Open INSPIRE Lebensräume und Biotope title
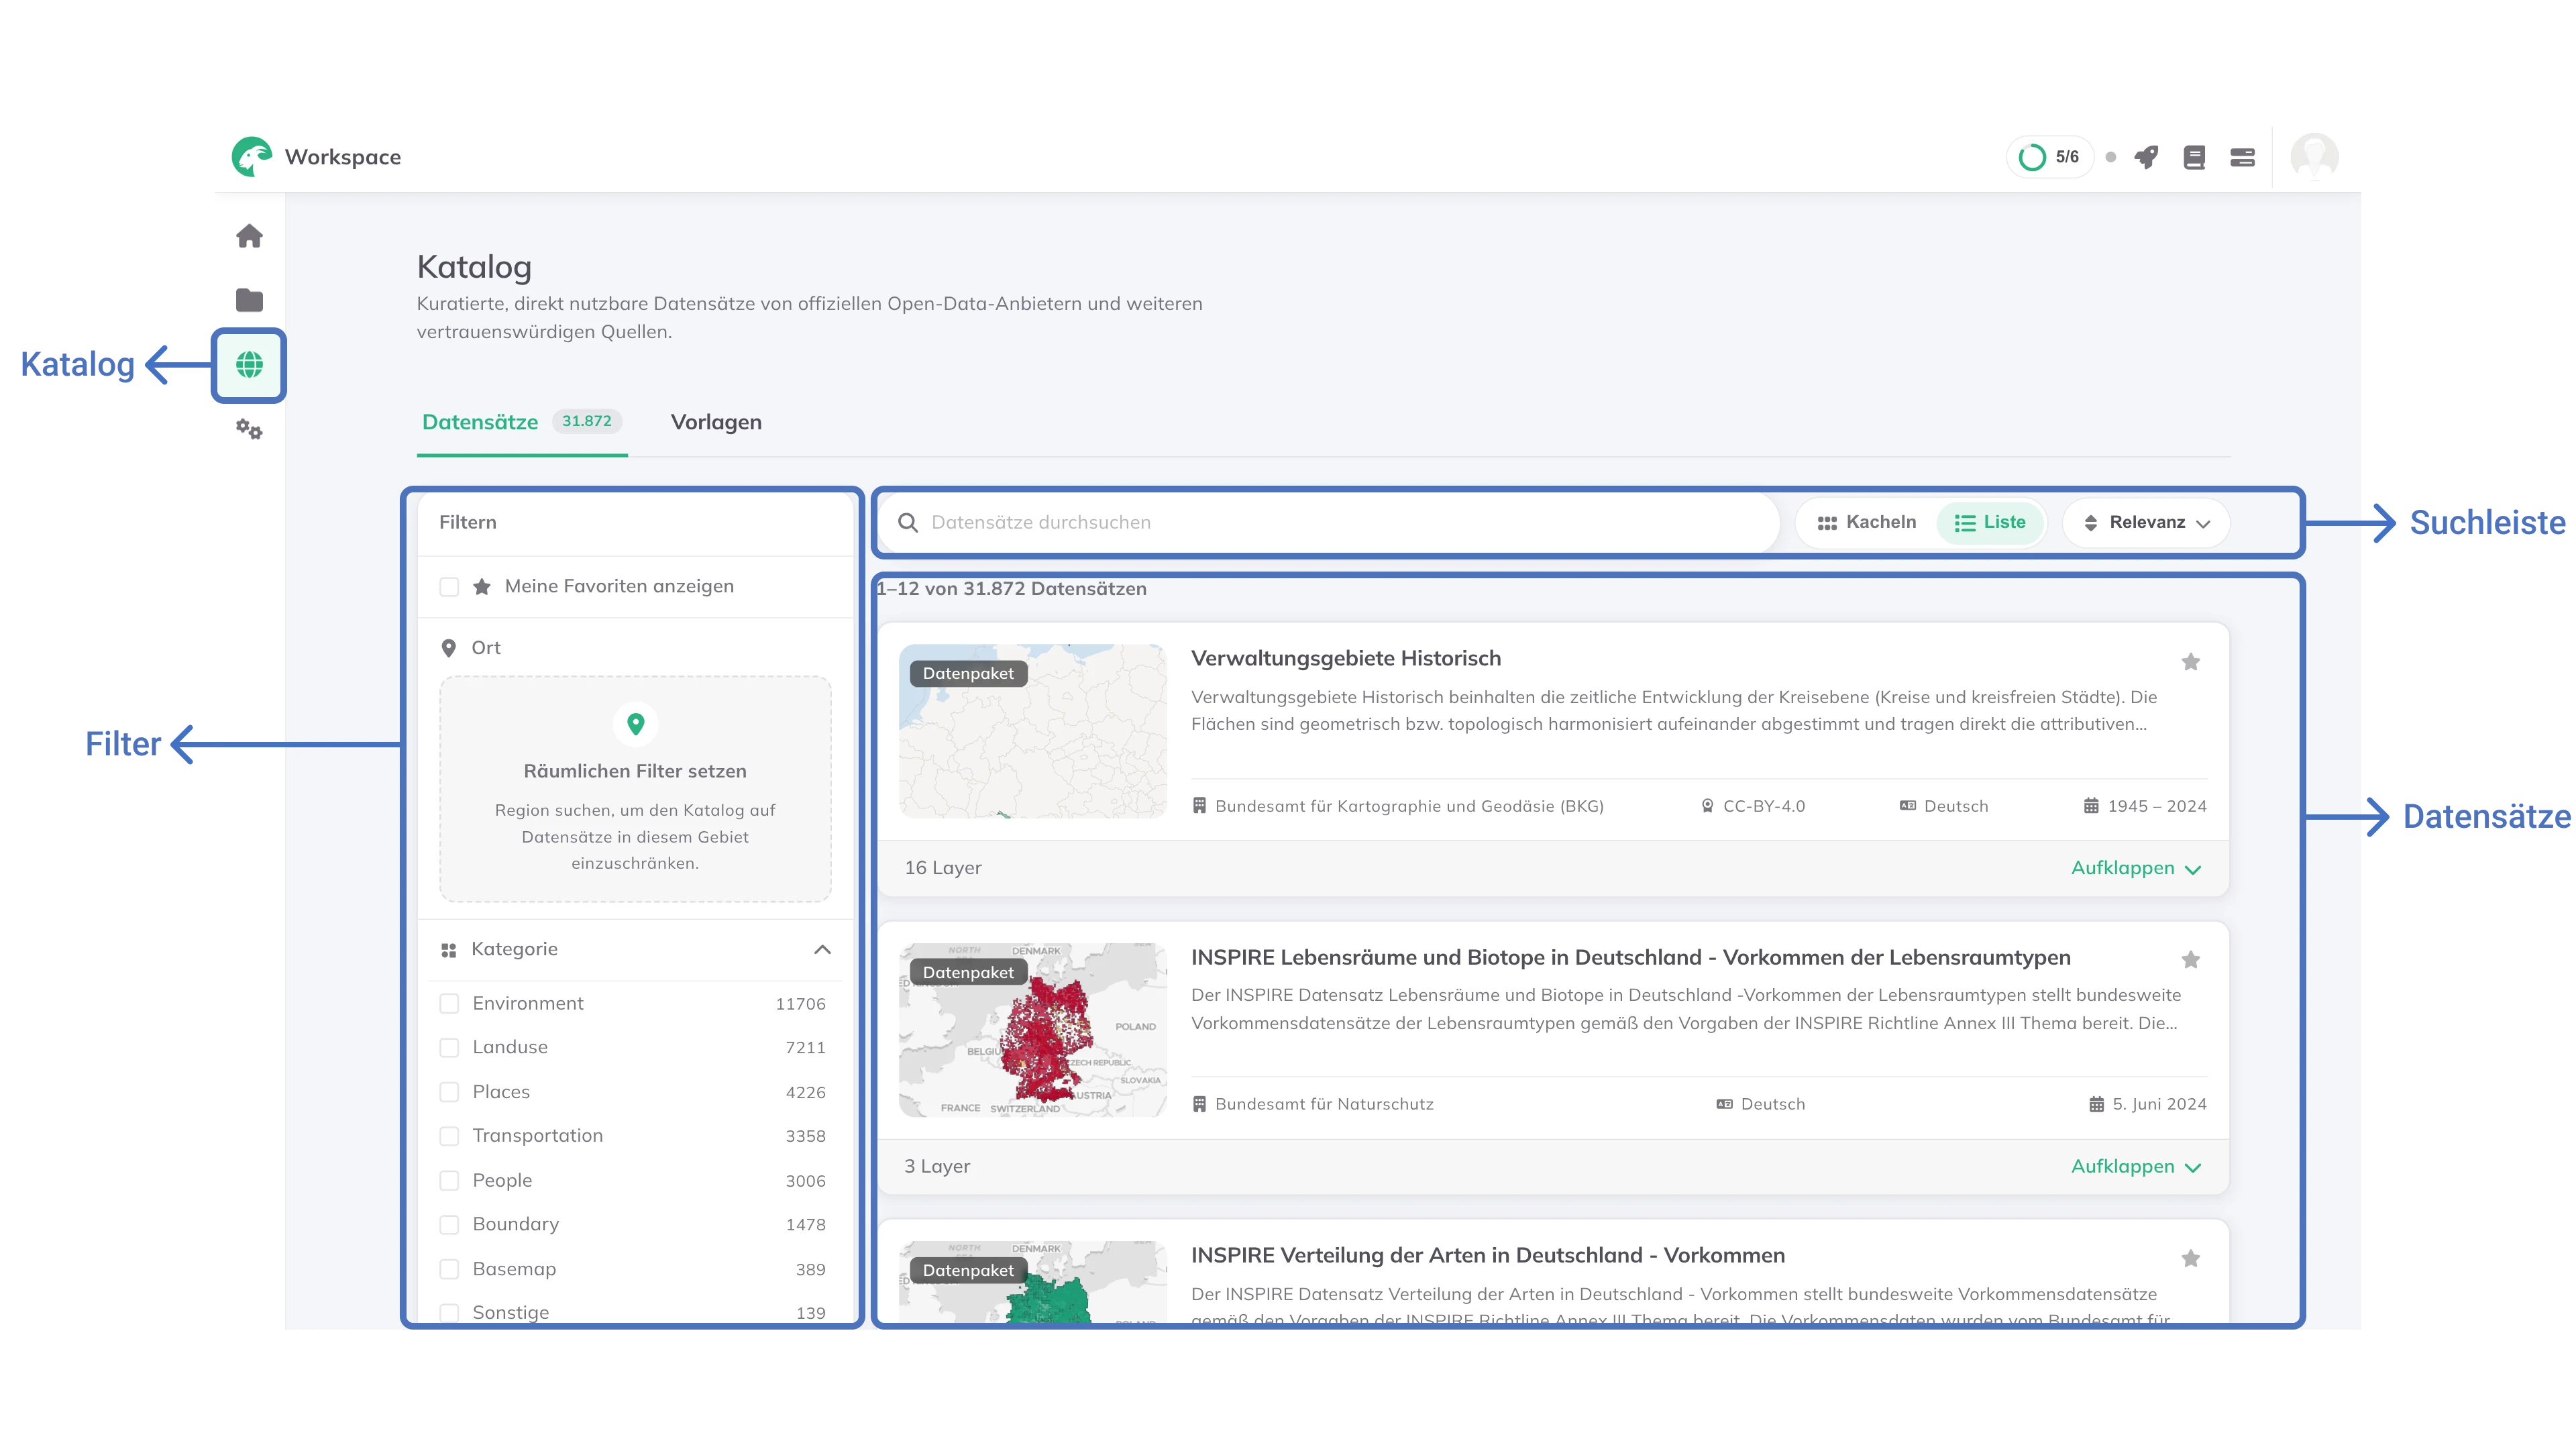The image size is (2576, 1449). pos(1630,957)
